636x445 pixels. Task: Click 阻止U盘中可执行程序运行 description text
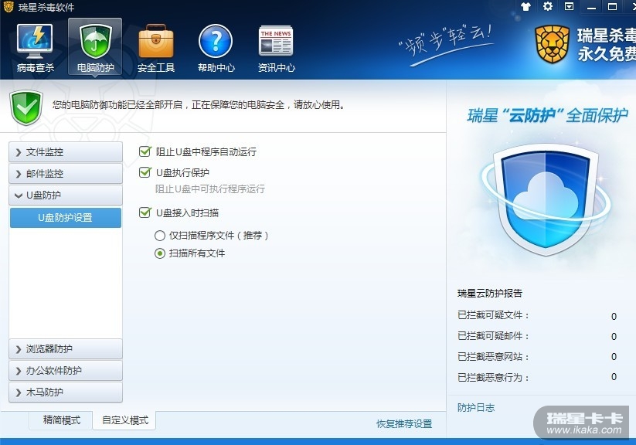210,189
